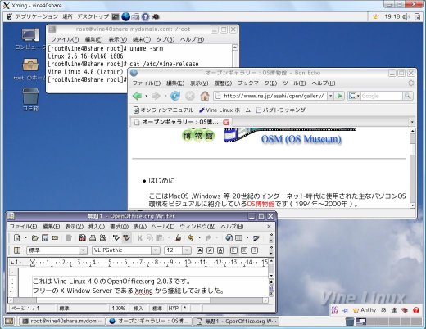Toggle the HYP indicator in Writer status bar
Viewport: 426px width, 329px height.
[174, 309]
